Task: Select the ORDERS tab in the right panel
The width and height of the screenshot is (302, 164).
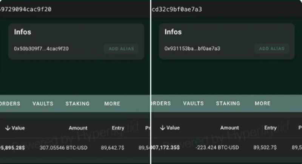Action: tap(162, 103)
